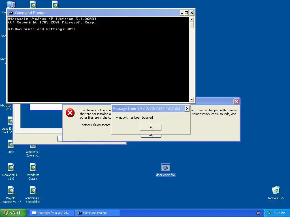Image resolution: width=290 pixels, height=217 pixels.
Task: Close the Message from VM2 dialog
Action: click(187, 108)
